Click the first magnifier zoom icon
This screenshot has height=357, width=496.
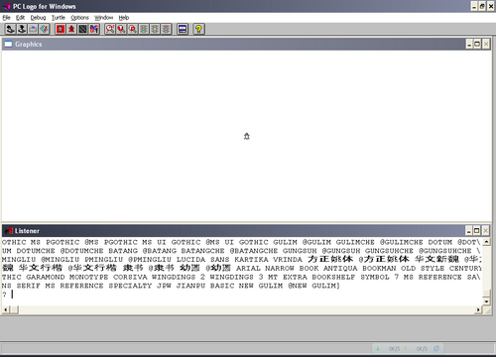[x=110, y=29]
